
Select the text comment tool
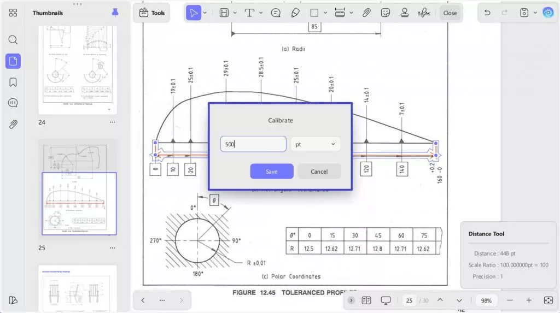(x=249, y=13)
